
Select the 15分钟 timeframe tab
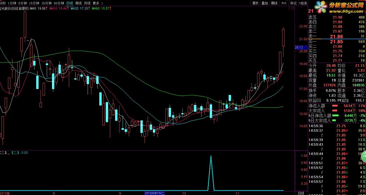[x=34, y=3]
